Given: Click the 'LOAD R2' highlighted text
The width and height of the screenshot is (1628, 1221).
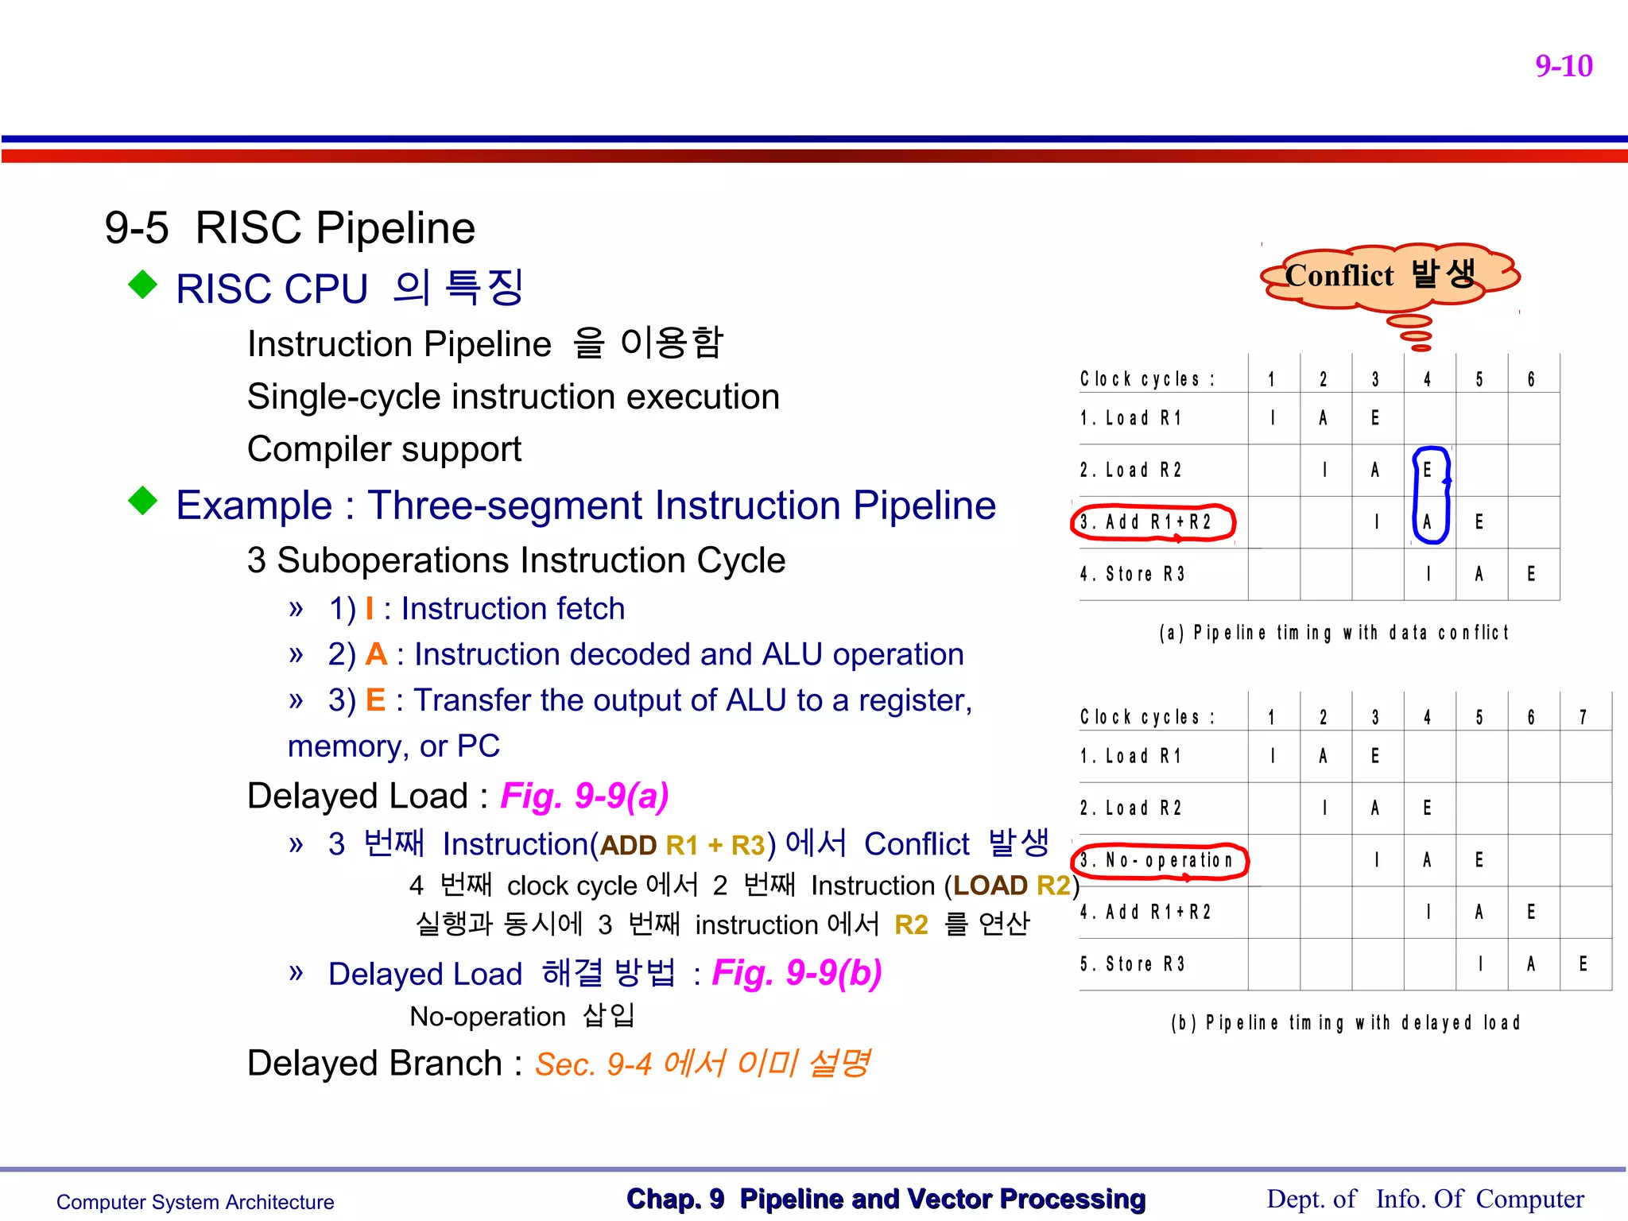Looking at the screenshot, I should pyautogui.click(x=1012, y=886).
